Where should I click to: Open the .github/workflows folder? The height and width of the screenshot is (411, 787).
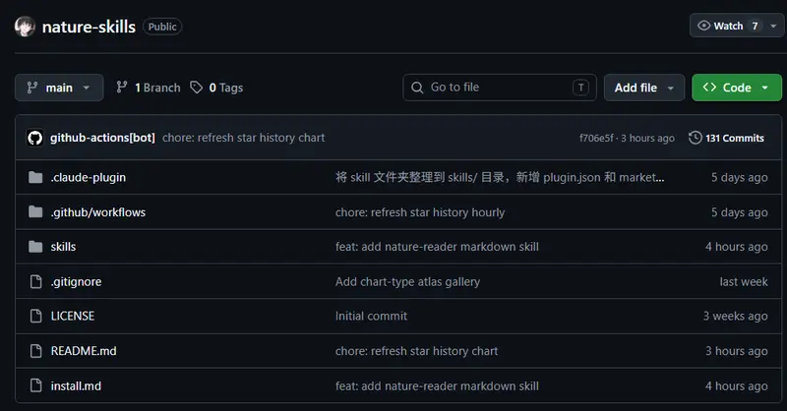[x=97, y=212]
